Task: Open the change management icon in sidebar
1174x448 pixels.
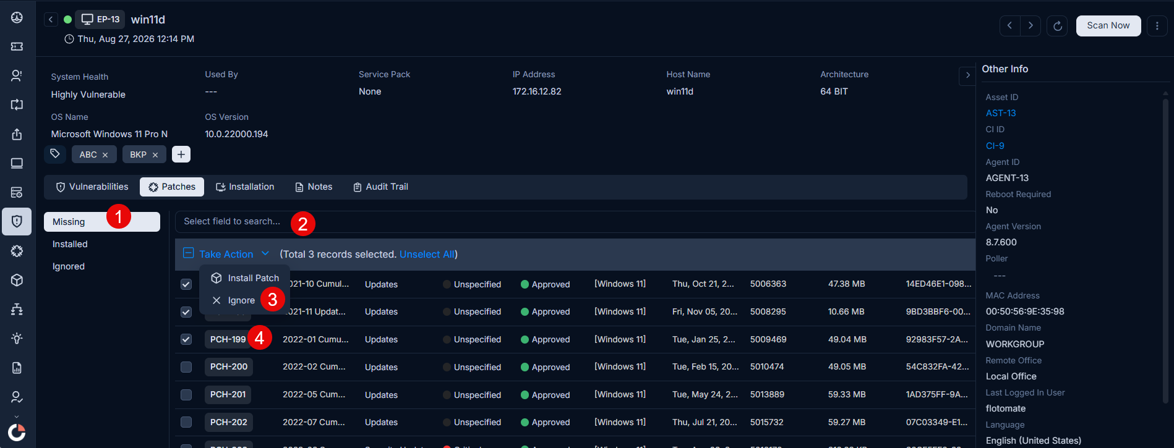Action: point(17,104)
